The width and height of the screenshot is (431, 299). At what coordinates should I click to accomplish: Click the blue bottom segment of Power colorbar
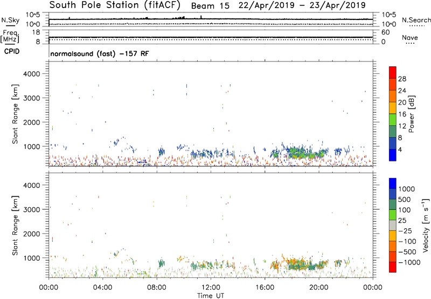click(x=393, y=155)
